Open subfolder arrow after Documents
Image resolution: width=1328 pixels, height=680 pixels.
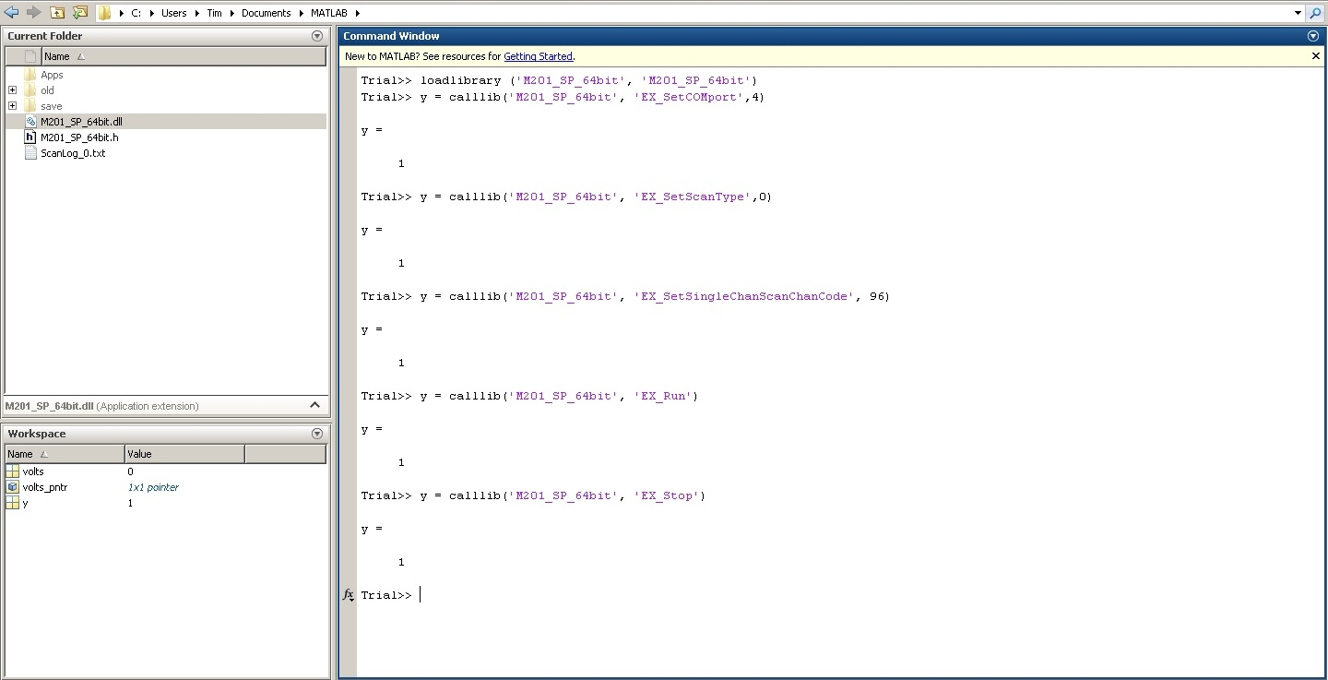coord(300,13)
